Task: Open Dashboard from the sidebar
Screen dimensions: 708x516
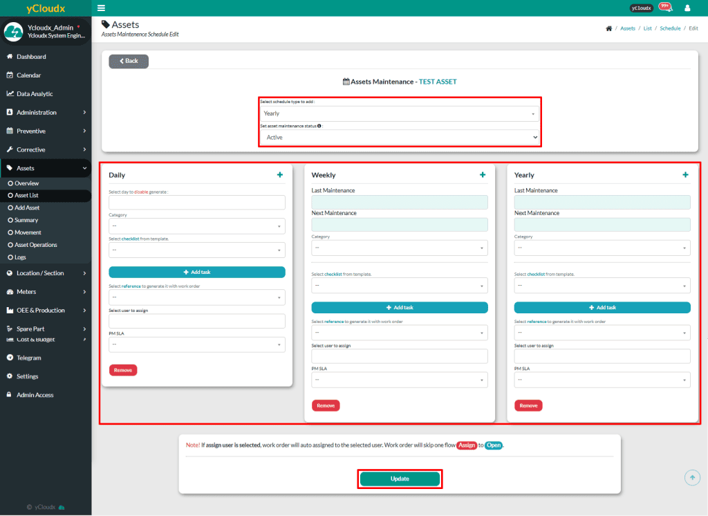Action: point(31,57)
